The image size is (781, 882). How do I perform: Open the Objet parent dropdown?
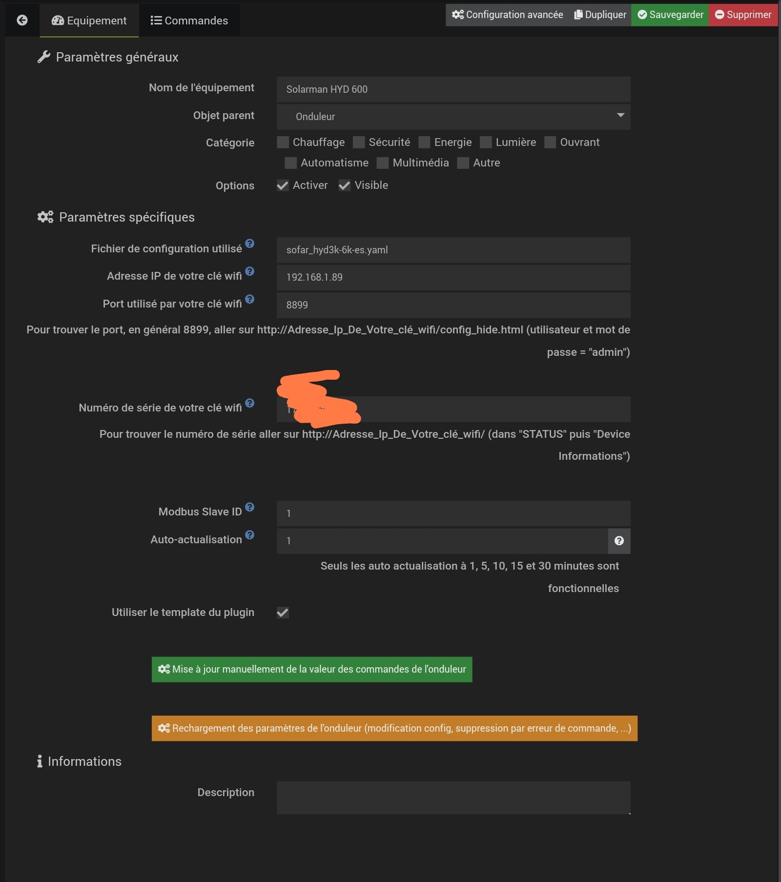pos(453,117)
